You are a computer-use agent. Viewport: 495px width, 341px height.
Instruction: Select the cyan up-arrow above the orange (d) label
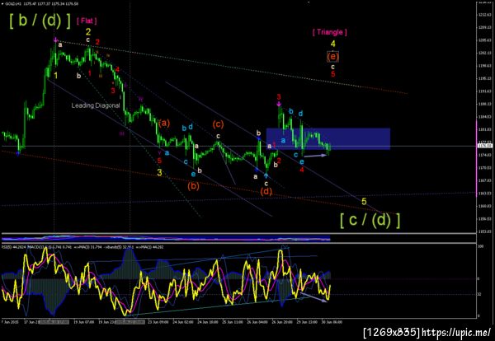point(266,175)
